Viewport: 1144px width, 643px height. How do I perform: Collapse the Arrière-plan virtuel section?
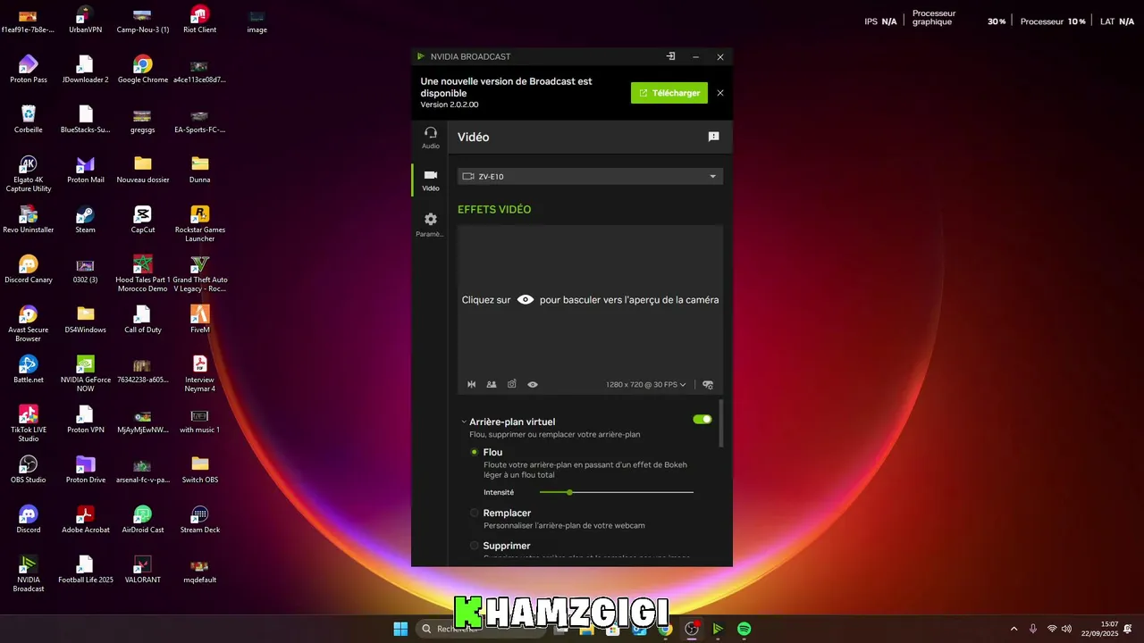tap(464, 422)
